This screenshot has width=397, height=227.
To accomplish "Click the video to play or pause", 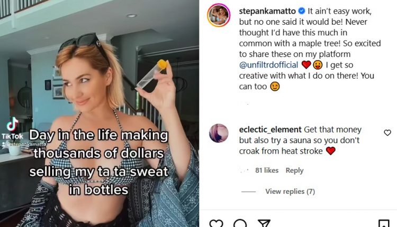I will [100, 79].
